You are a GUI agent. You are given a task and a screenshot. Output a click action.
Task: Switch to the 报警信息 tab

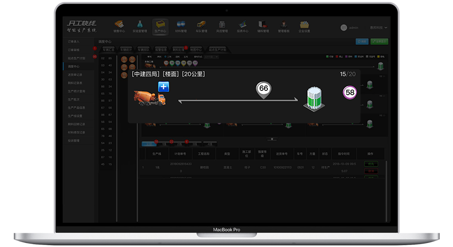coord(161,50)
